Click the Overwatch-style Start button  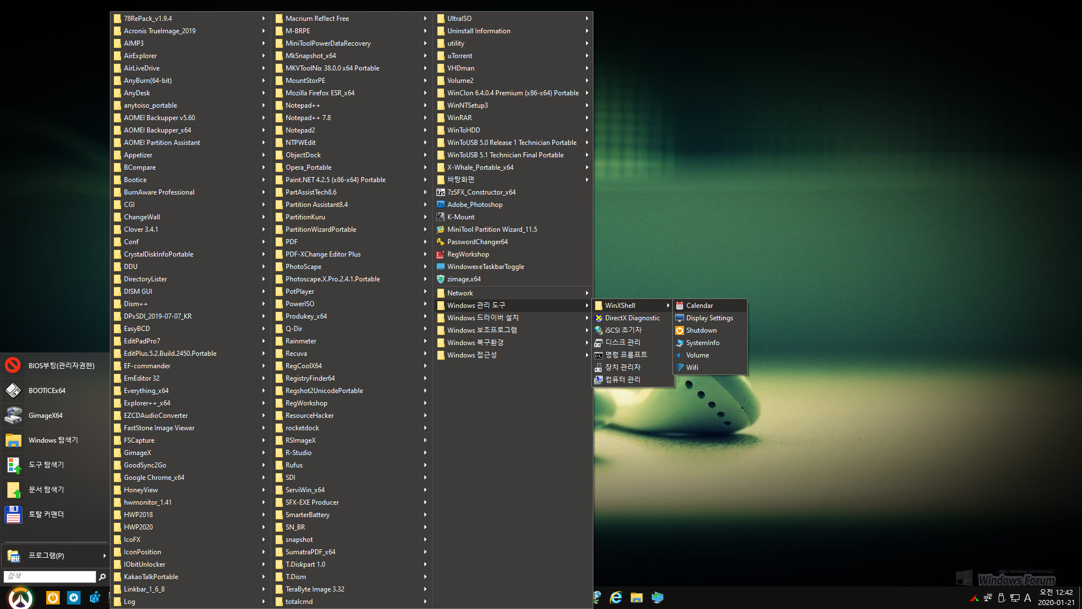20,598
